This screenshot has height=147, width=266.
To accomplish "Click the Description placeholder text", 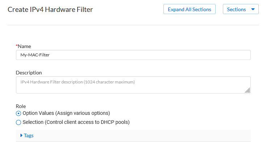I will point(78,82).
